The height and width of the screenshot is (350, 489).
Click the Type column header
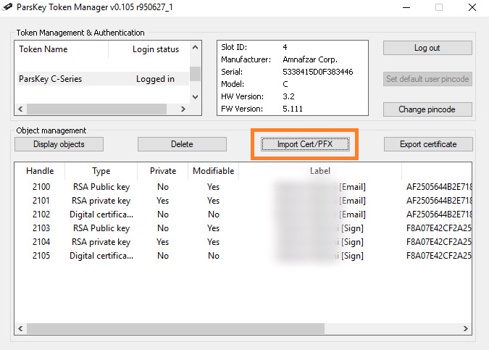[101, 171]
